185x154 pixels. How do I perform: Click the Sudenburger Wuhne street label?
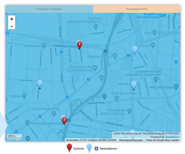(65, 46)
